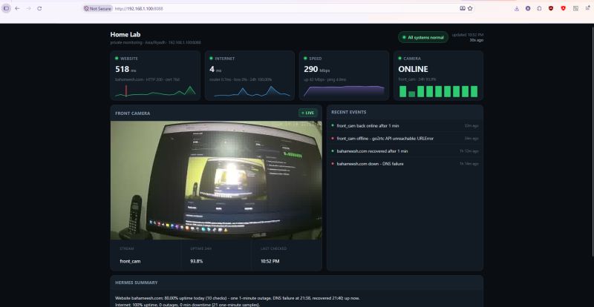Screen dimensions: 594x307
Task: Open event 'bahameesh.com down - DNS failure'
Action: pos(405,164)
